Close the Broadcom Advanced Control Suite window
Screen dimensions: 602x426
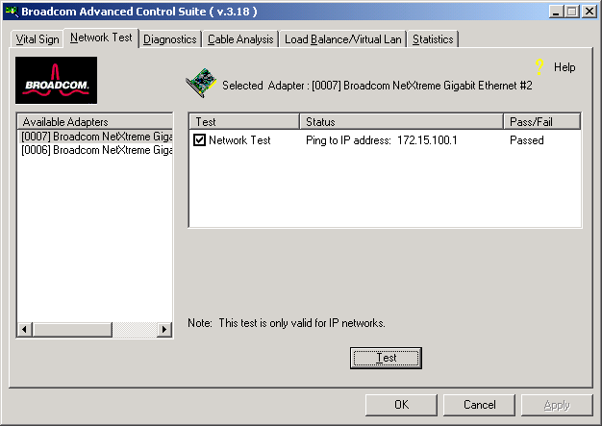[589, 12]
